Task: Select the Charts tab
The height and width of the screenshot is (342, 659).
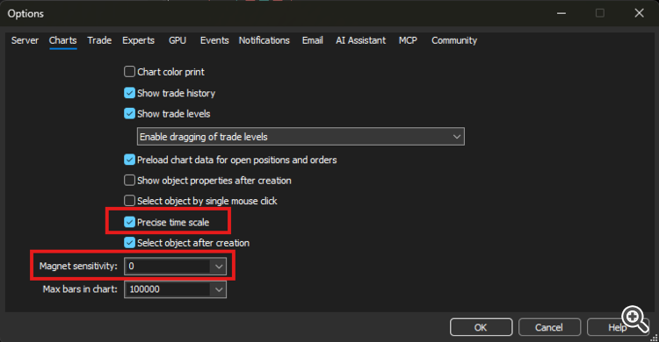Action: click(62, 40)
